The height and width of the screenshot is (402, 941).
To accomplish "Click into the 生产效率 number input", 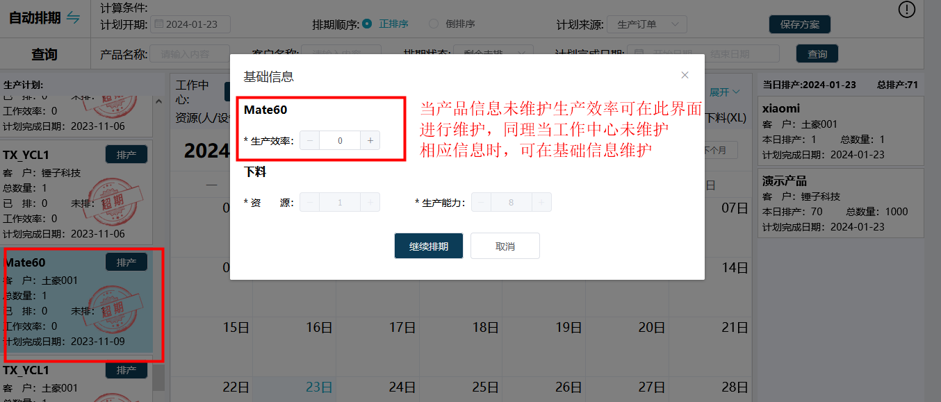I will tap(340, 140).
